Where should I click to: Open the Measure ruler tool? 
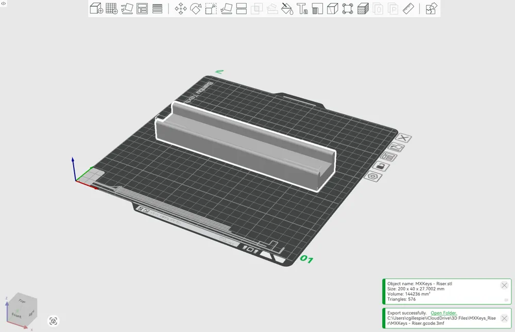coord(408,9)
